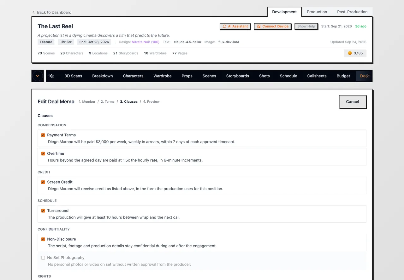The width and height of the screenshot is (404, 280).
Task: Go to step 1. Member
Action: 87,102
